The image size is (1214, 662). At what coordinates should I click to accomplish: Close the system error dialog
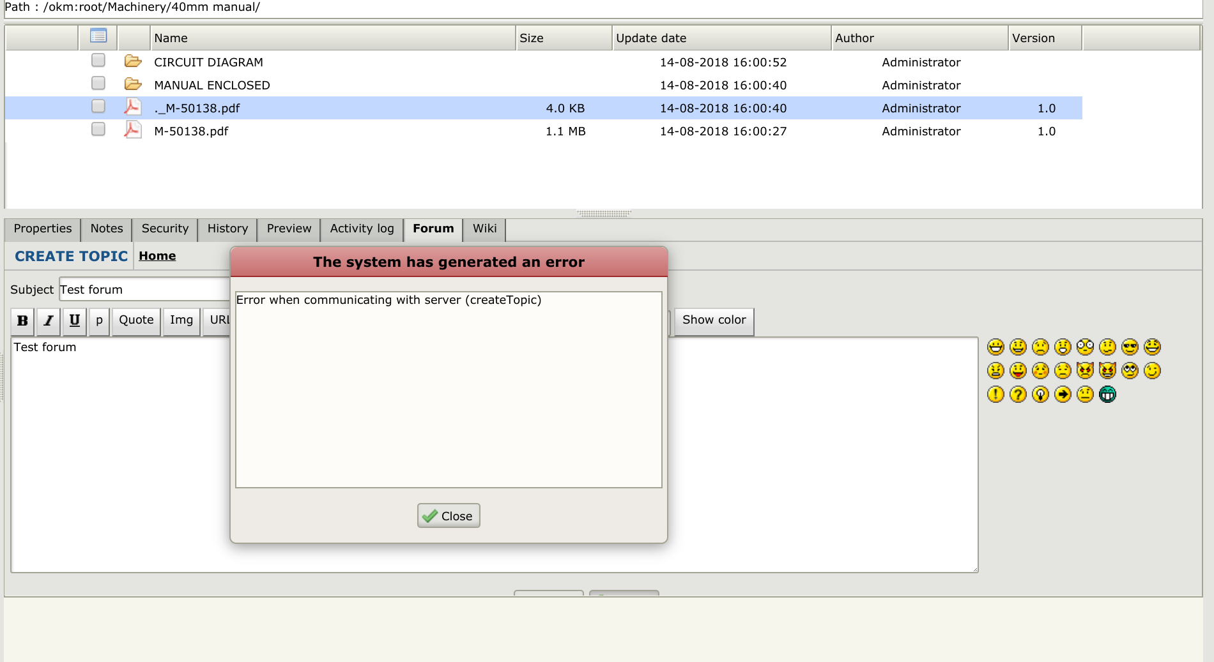pyautogui.click(x=449, y=516)
